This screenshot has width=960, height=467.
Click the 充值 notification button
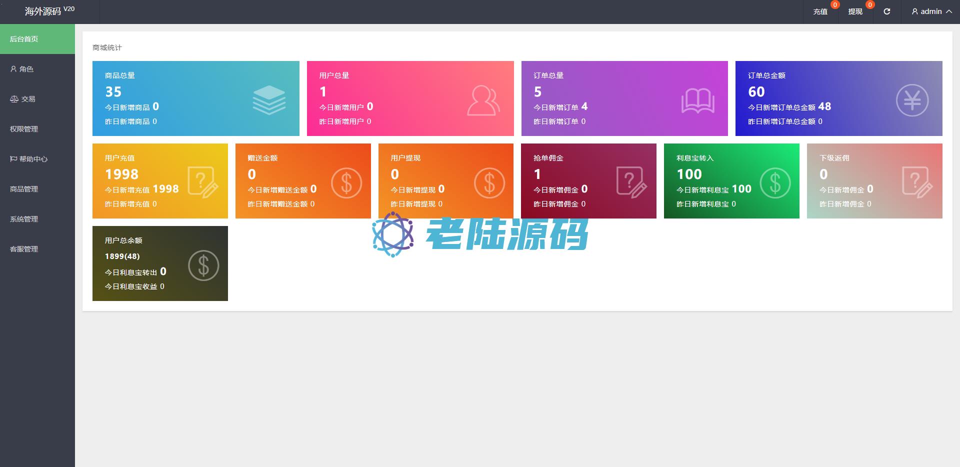[820, 11]
